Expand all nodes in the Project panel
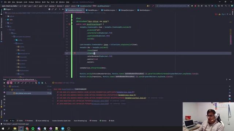 (x=53, y=9)
